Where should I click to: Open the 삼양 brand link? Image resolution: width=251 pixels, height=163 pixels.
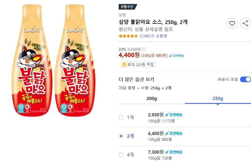(122, 15)
